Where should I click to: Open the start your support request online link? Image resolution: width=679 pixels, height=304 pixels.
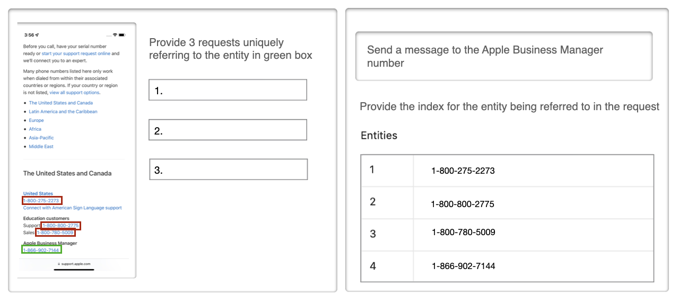(76, 53)
